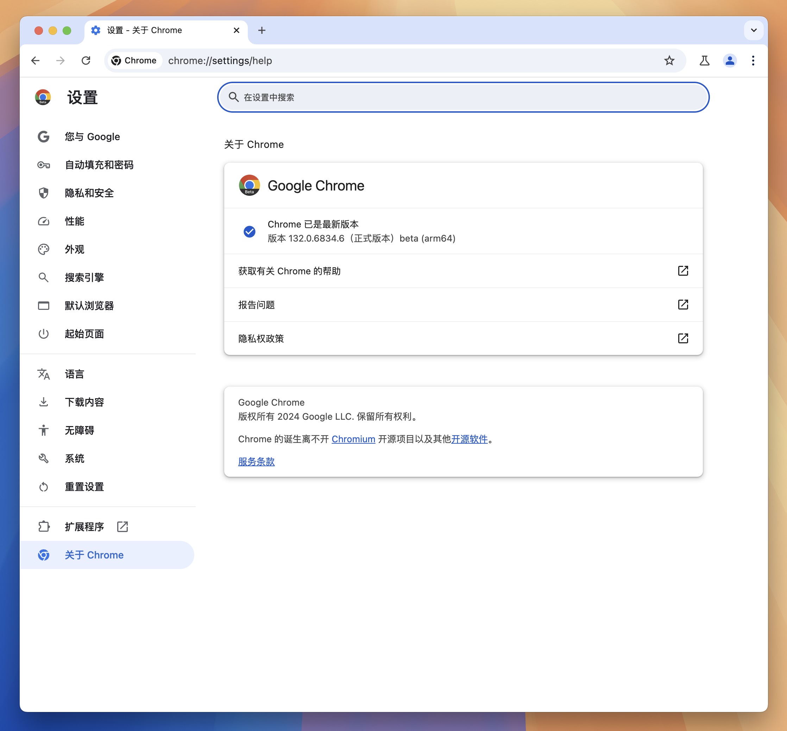Bookmark this page with the star
Screen dimensions: 787x731
(669, 61)
